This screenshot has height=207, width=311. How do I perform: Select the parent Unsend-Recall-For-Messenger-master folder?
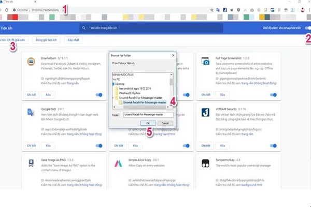coord(140,98)
